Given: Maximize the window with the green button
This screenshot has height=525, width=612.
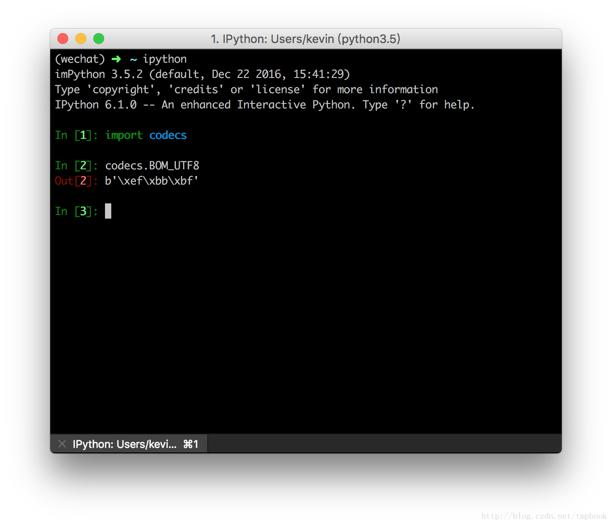Looking at the screenshot, I should 99,39.
